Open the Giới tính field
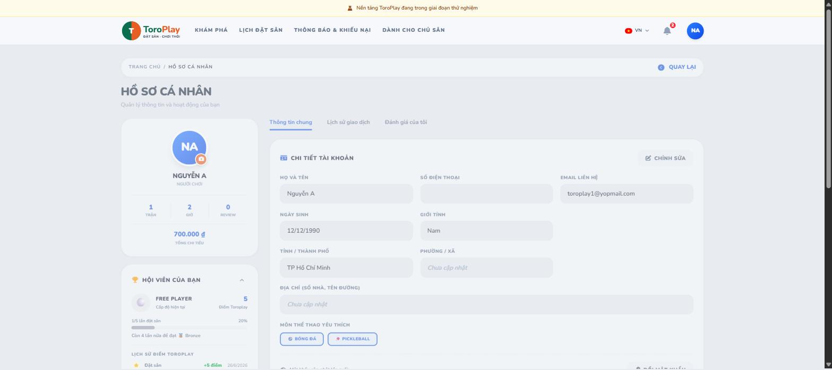 coord(486,231)
